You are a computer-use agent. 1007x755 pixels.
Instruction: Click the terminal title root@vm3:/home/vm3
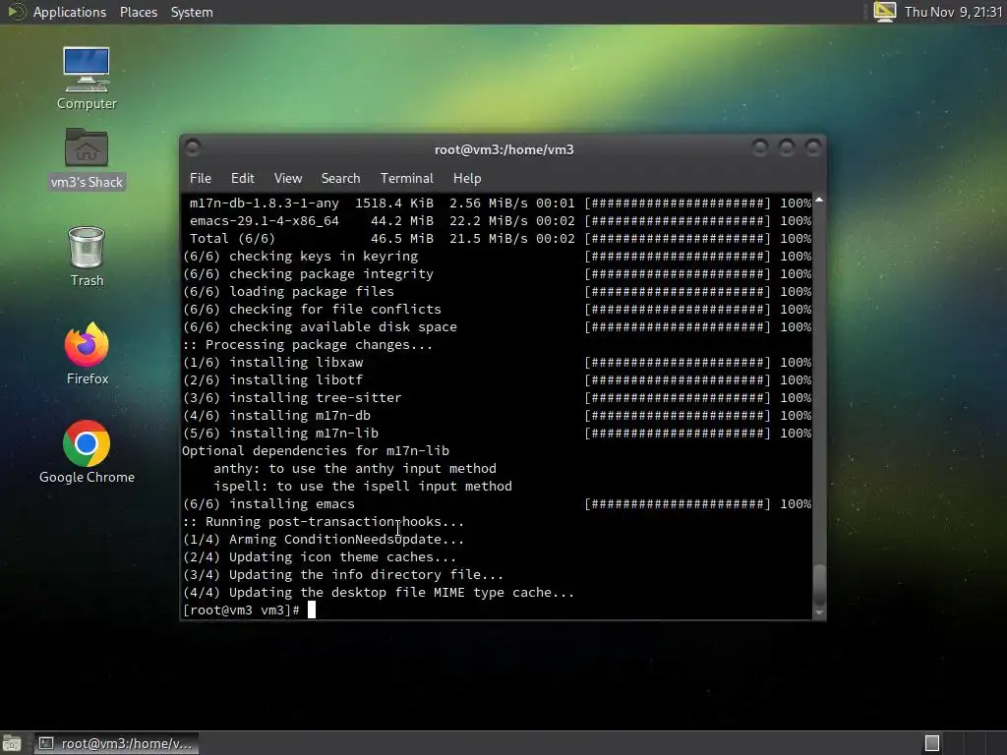[x=504, y=149]
